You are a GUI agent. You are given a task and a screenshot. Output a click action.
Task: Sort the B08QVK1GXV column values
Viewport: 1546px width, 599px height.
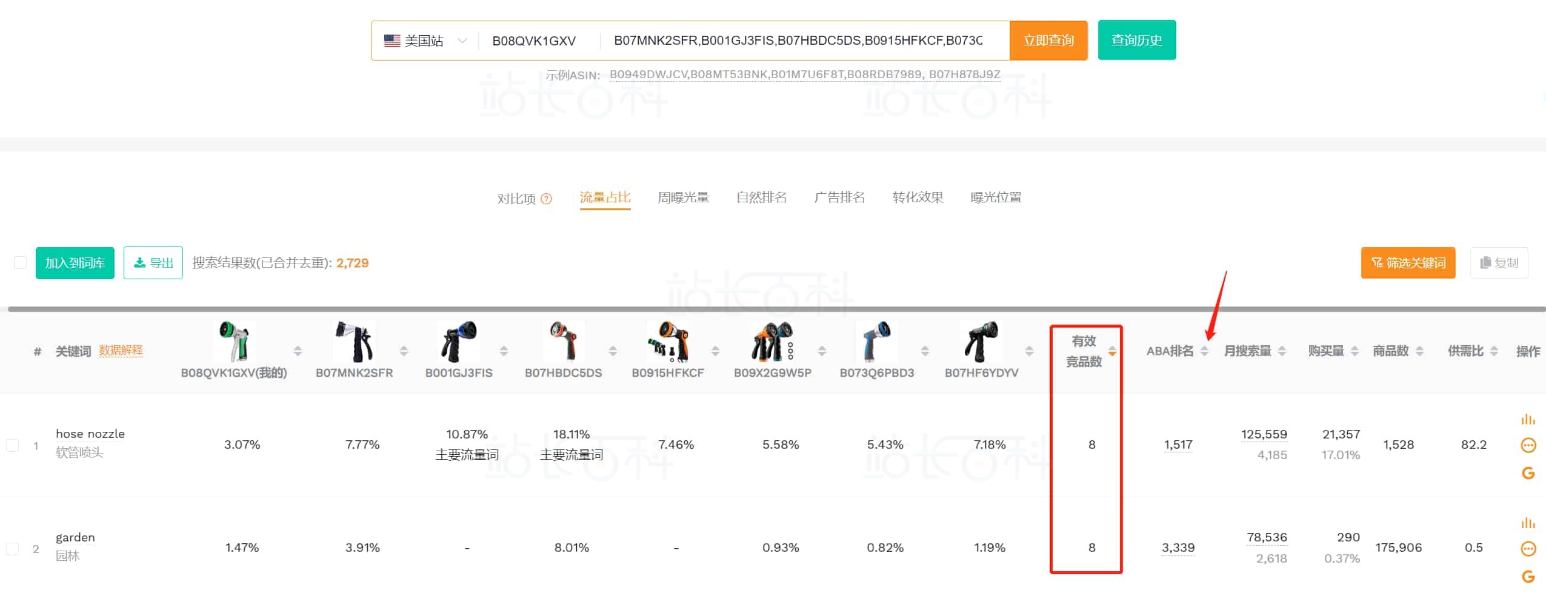point(298,351)
